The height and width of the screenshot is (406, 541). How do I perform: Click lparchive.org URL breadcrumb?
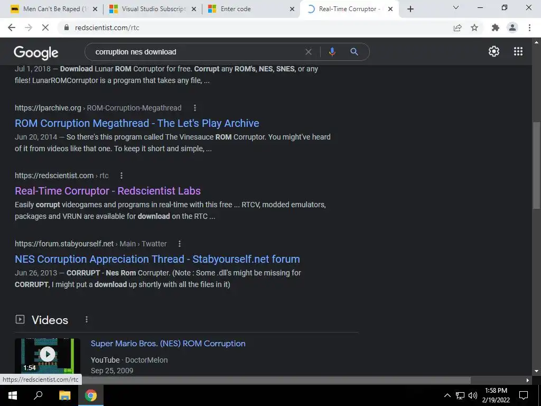(98, 108)
